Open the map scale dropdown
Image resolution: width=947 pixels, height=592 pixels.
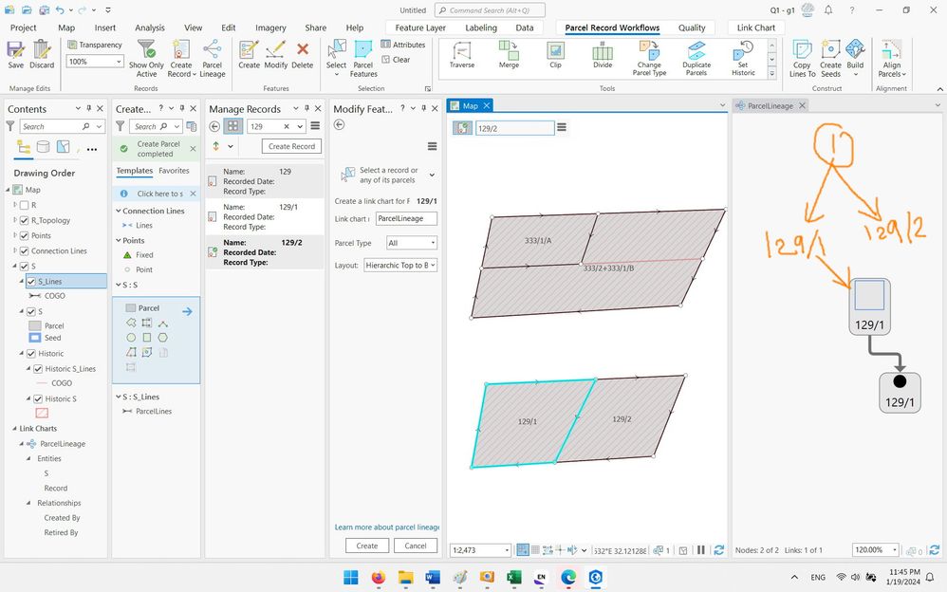point(506,549)
